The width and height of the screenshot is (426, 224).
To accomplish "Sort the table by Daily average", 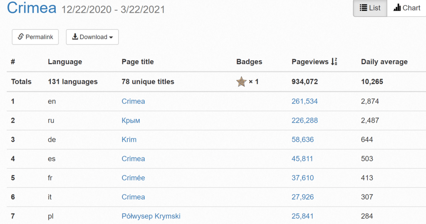I will coord(384,62).
